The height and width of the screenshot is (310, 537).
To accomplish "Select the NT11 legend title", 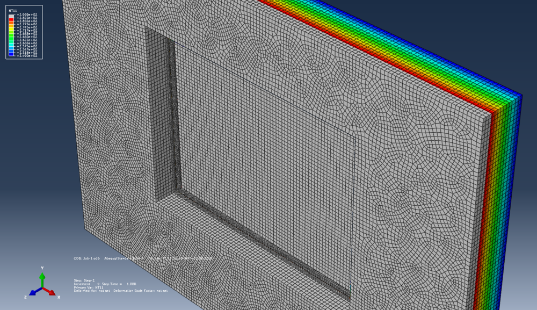I will [x=13, y=11].
